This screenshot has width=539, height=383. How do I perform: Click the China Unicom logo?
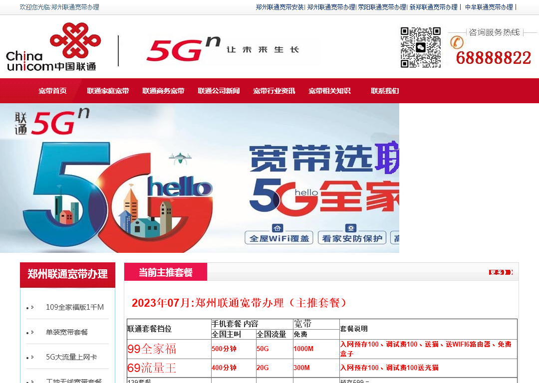pyautogui.click(x=53, y=47)
